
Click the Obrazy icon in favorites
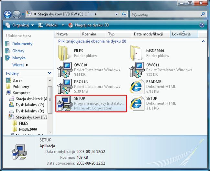7,51
